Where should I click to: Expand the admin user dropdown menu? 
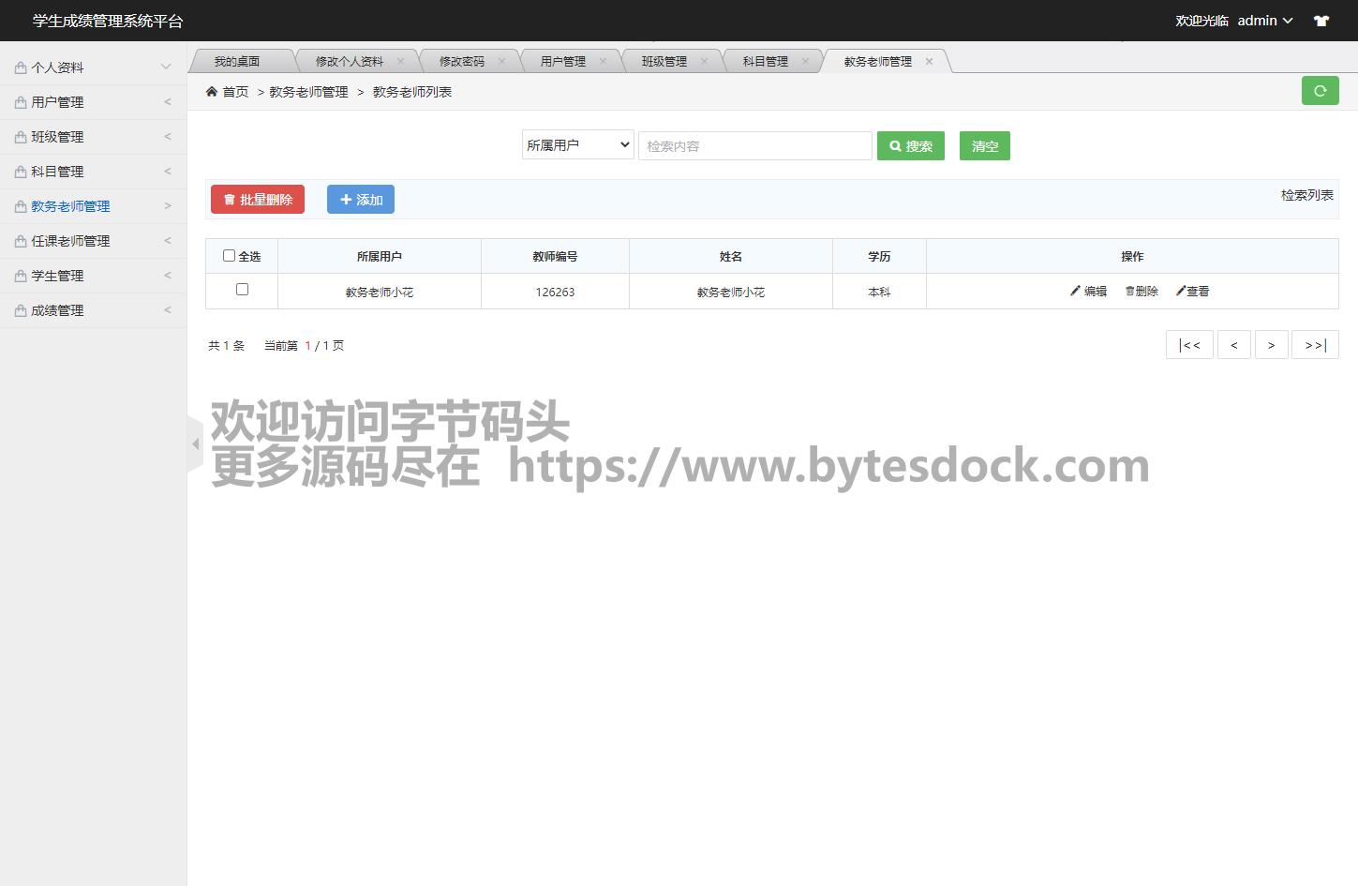click(1264, 21)
